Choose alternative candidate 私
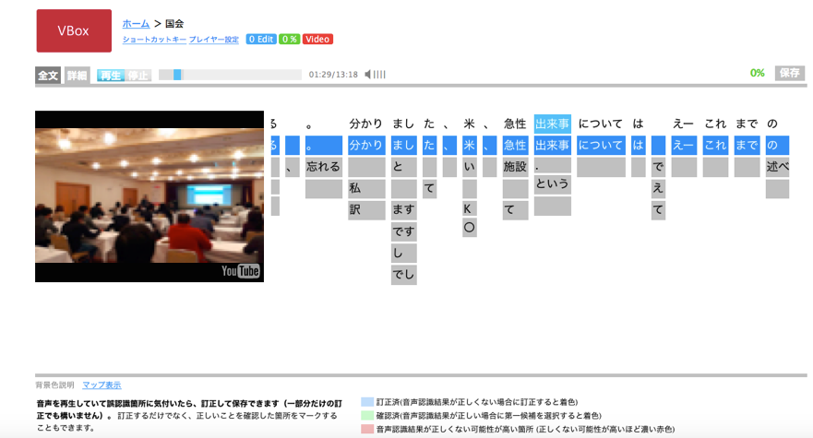 (366, 188)
